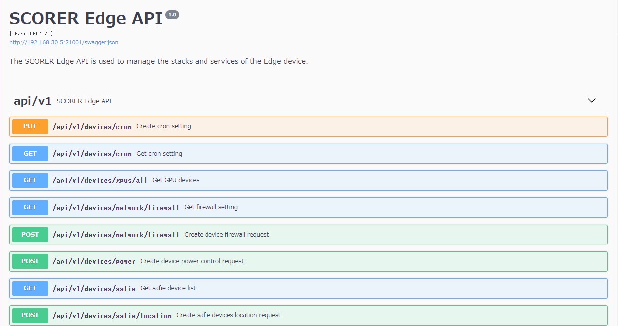
Task: Open the /api/v1/devices/safie/location path
Action: point(112,315)
